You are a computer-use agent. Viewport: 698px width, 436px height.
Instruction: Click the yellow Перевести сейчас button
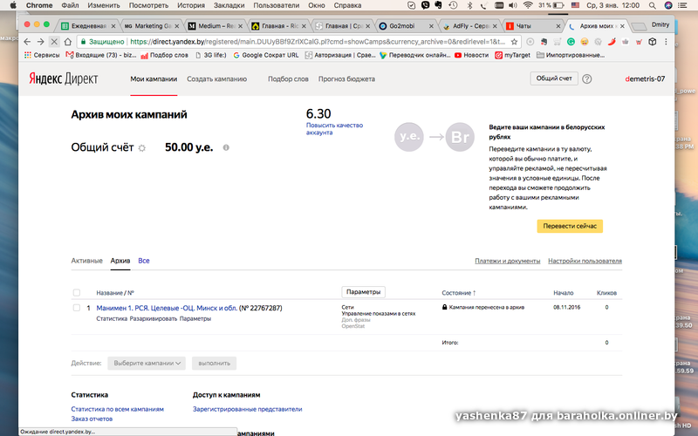(570, 226)
